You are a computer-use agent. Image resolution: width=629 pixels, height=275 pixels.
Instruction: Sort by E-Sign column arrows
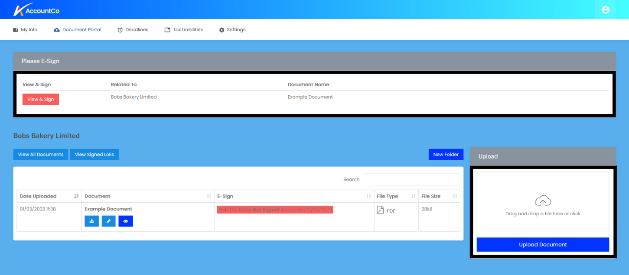coord(369,196)
